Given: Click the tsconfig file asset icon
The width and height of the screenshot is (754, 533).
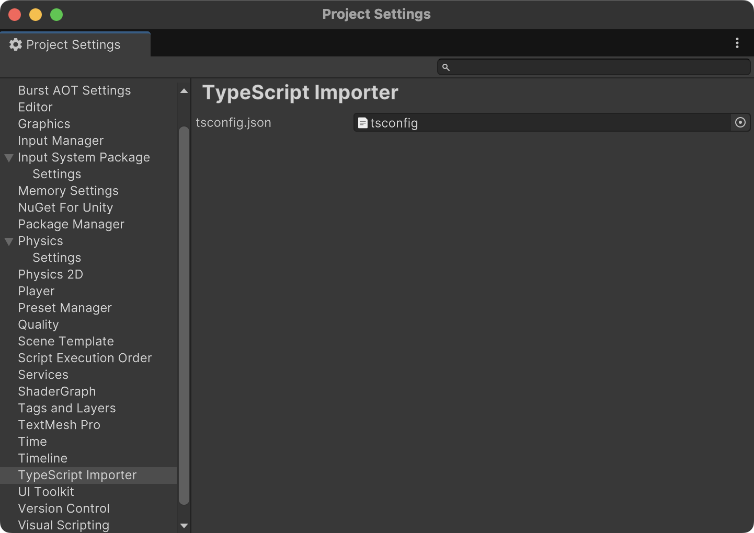Looking at the screenshot, I should click(362, 123).
